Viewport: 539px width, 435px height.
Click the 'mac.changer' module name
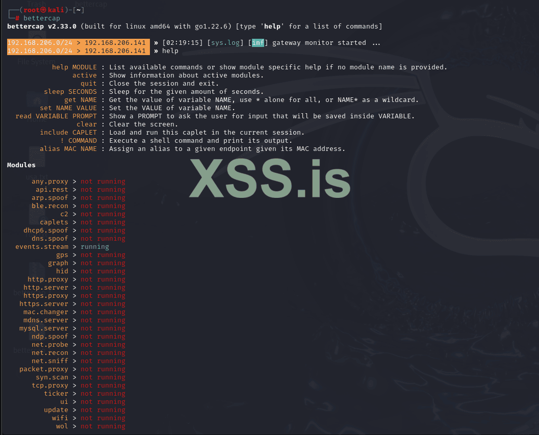tap(46, 312)
